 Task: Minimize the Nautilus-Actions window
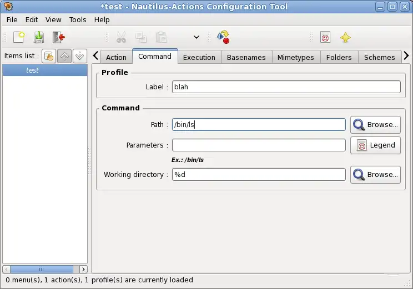(380, 7)
